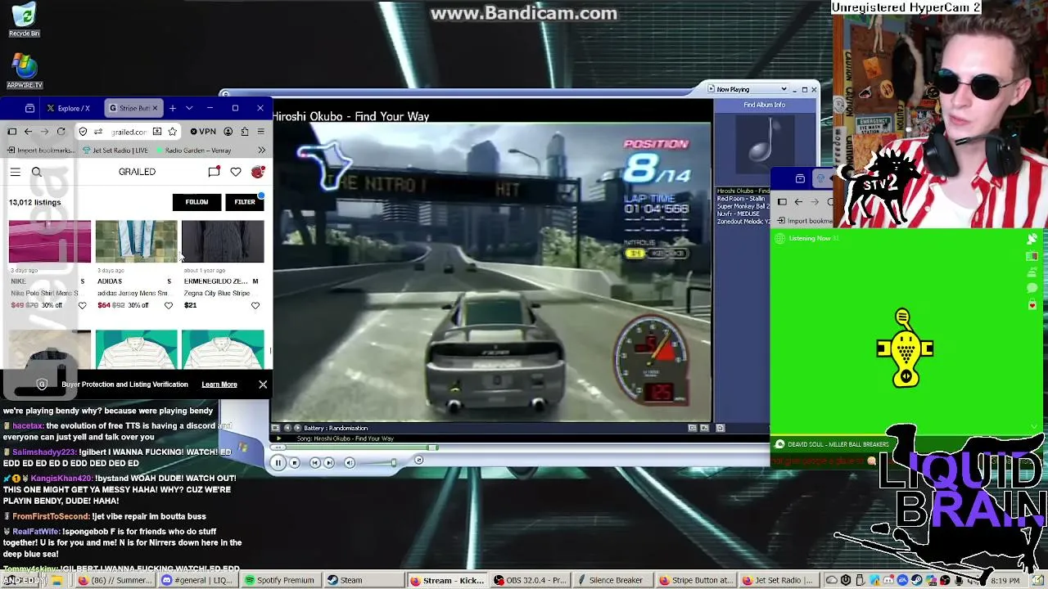Click Learn More on buyer protection banner
Viewport: 1048px width, 589px height.
pos(219,384)
